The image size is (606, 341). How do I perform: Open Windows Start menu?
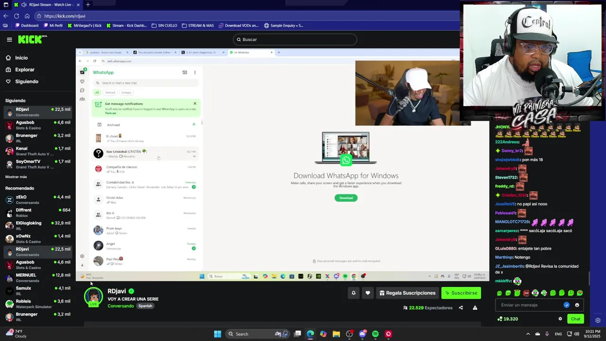(217, 334)
